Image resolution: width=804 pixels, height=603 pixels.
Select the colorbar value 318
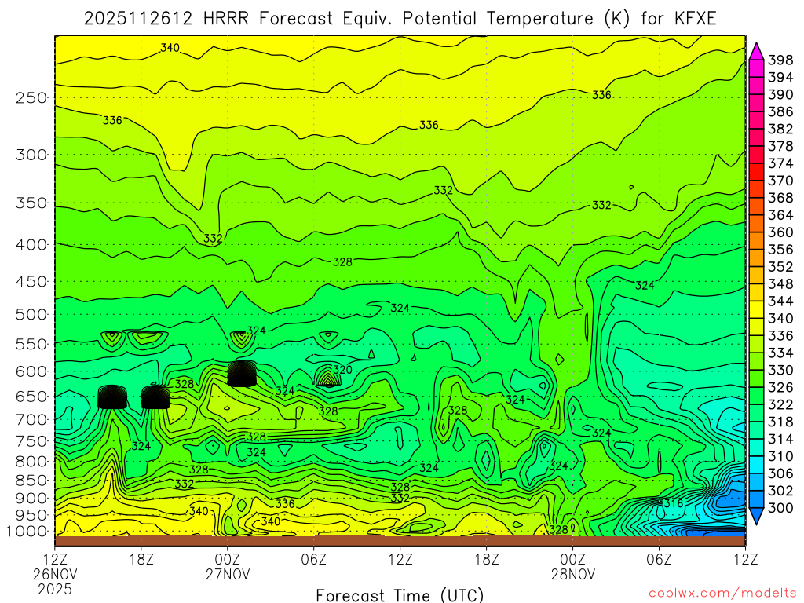pos(780,422)
